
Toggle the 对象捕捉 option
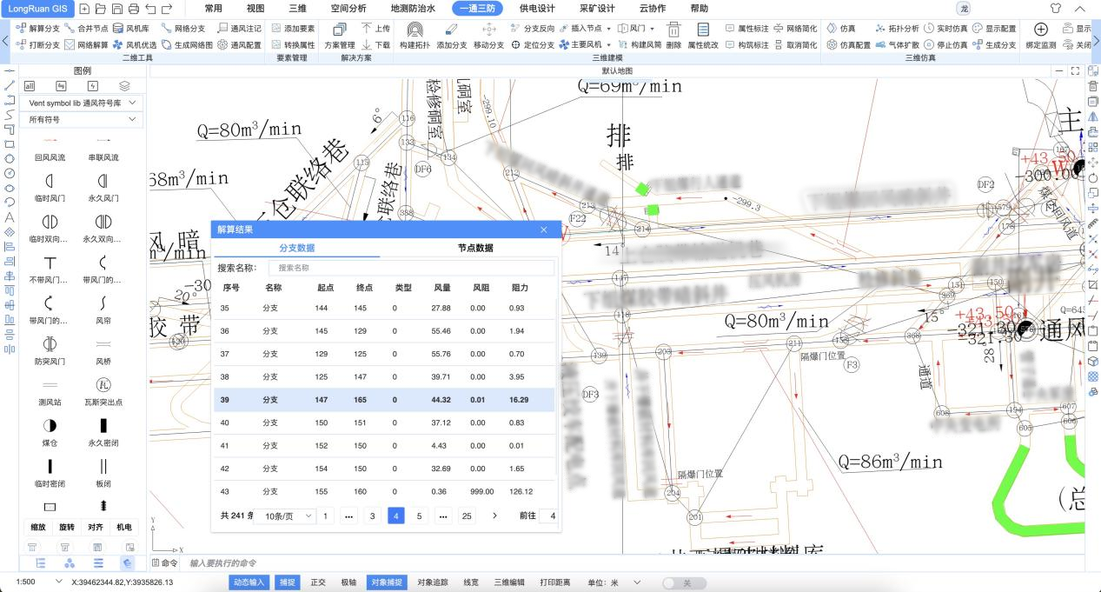[x=386, y=582]
